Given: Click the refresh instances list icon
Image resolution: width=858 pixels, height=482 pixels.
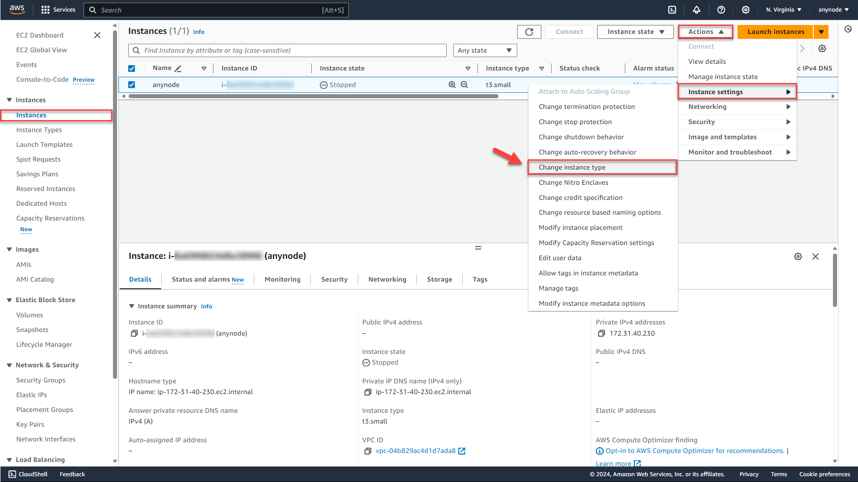Looking at the screenshot, I should click(x=528, y=32).
